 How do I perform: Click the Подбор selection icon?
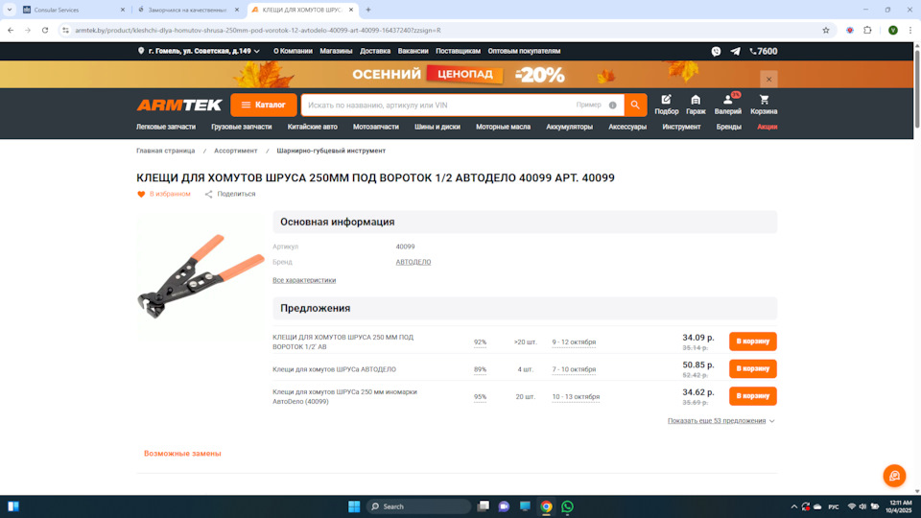pos(666,100)
